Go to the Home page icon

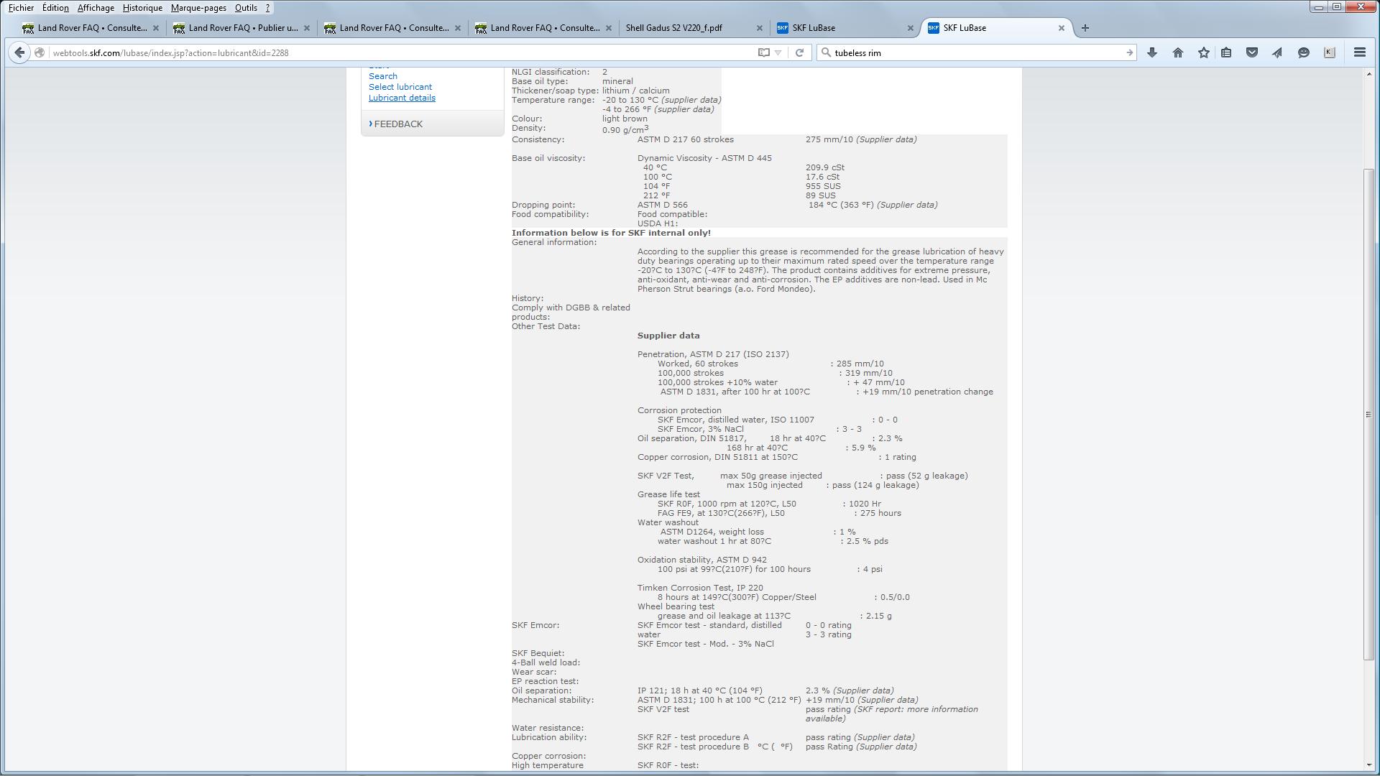[1178, 52]
